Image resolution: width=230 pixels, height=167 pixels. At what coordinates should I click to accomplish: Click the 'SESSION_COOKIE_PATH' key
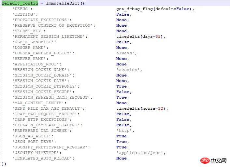[x=39, y=81]
